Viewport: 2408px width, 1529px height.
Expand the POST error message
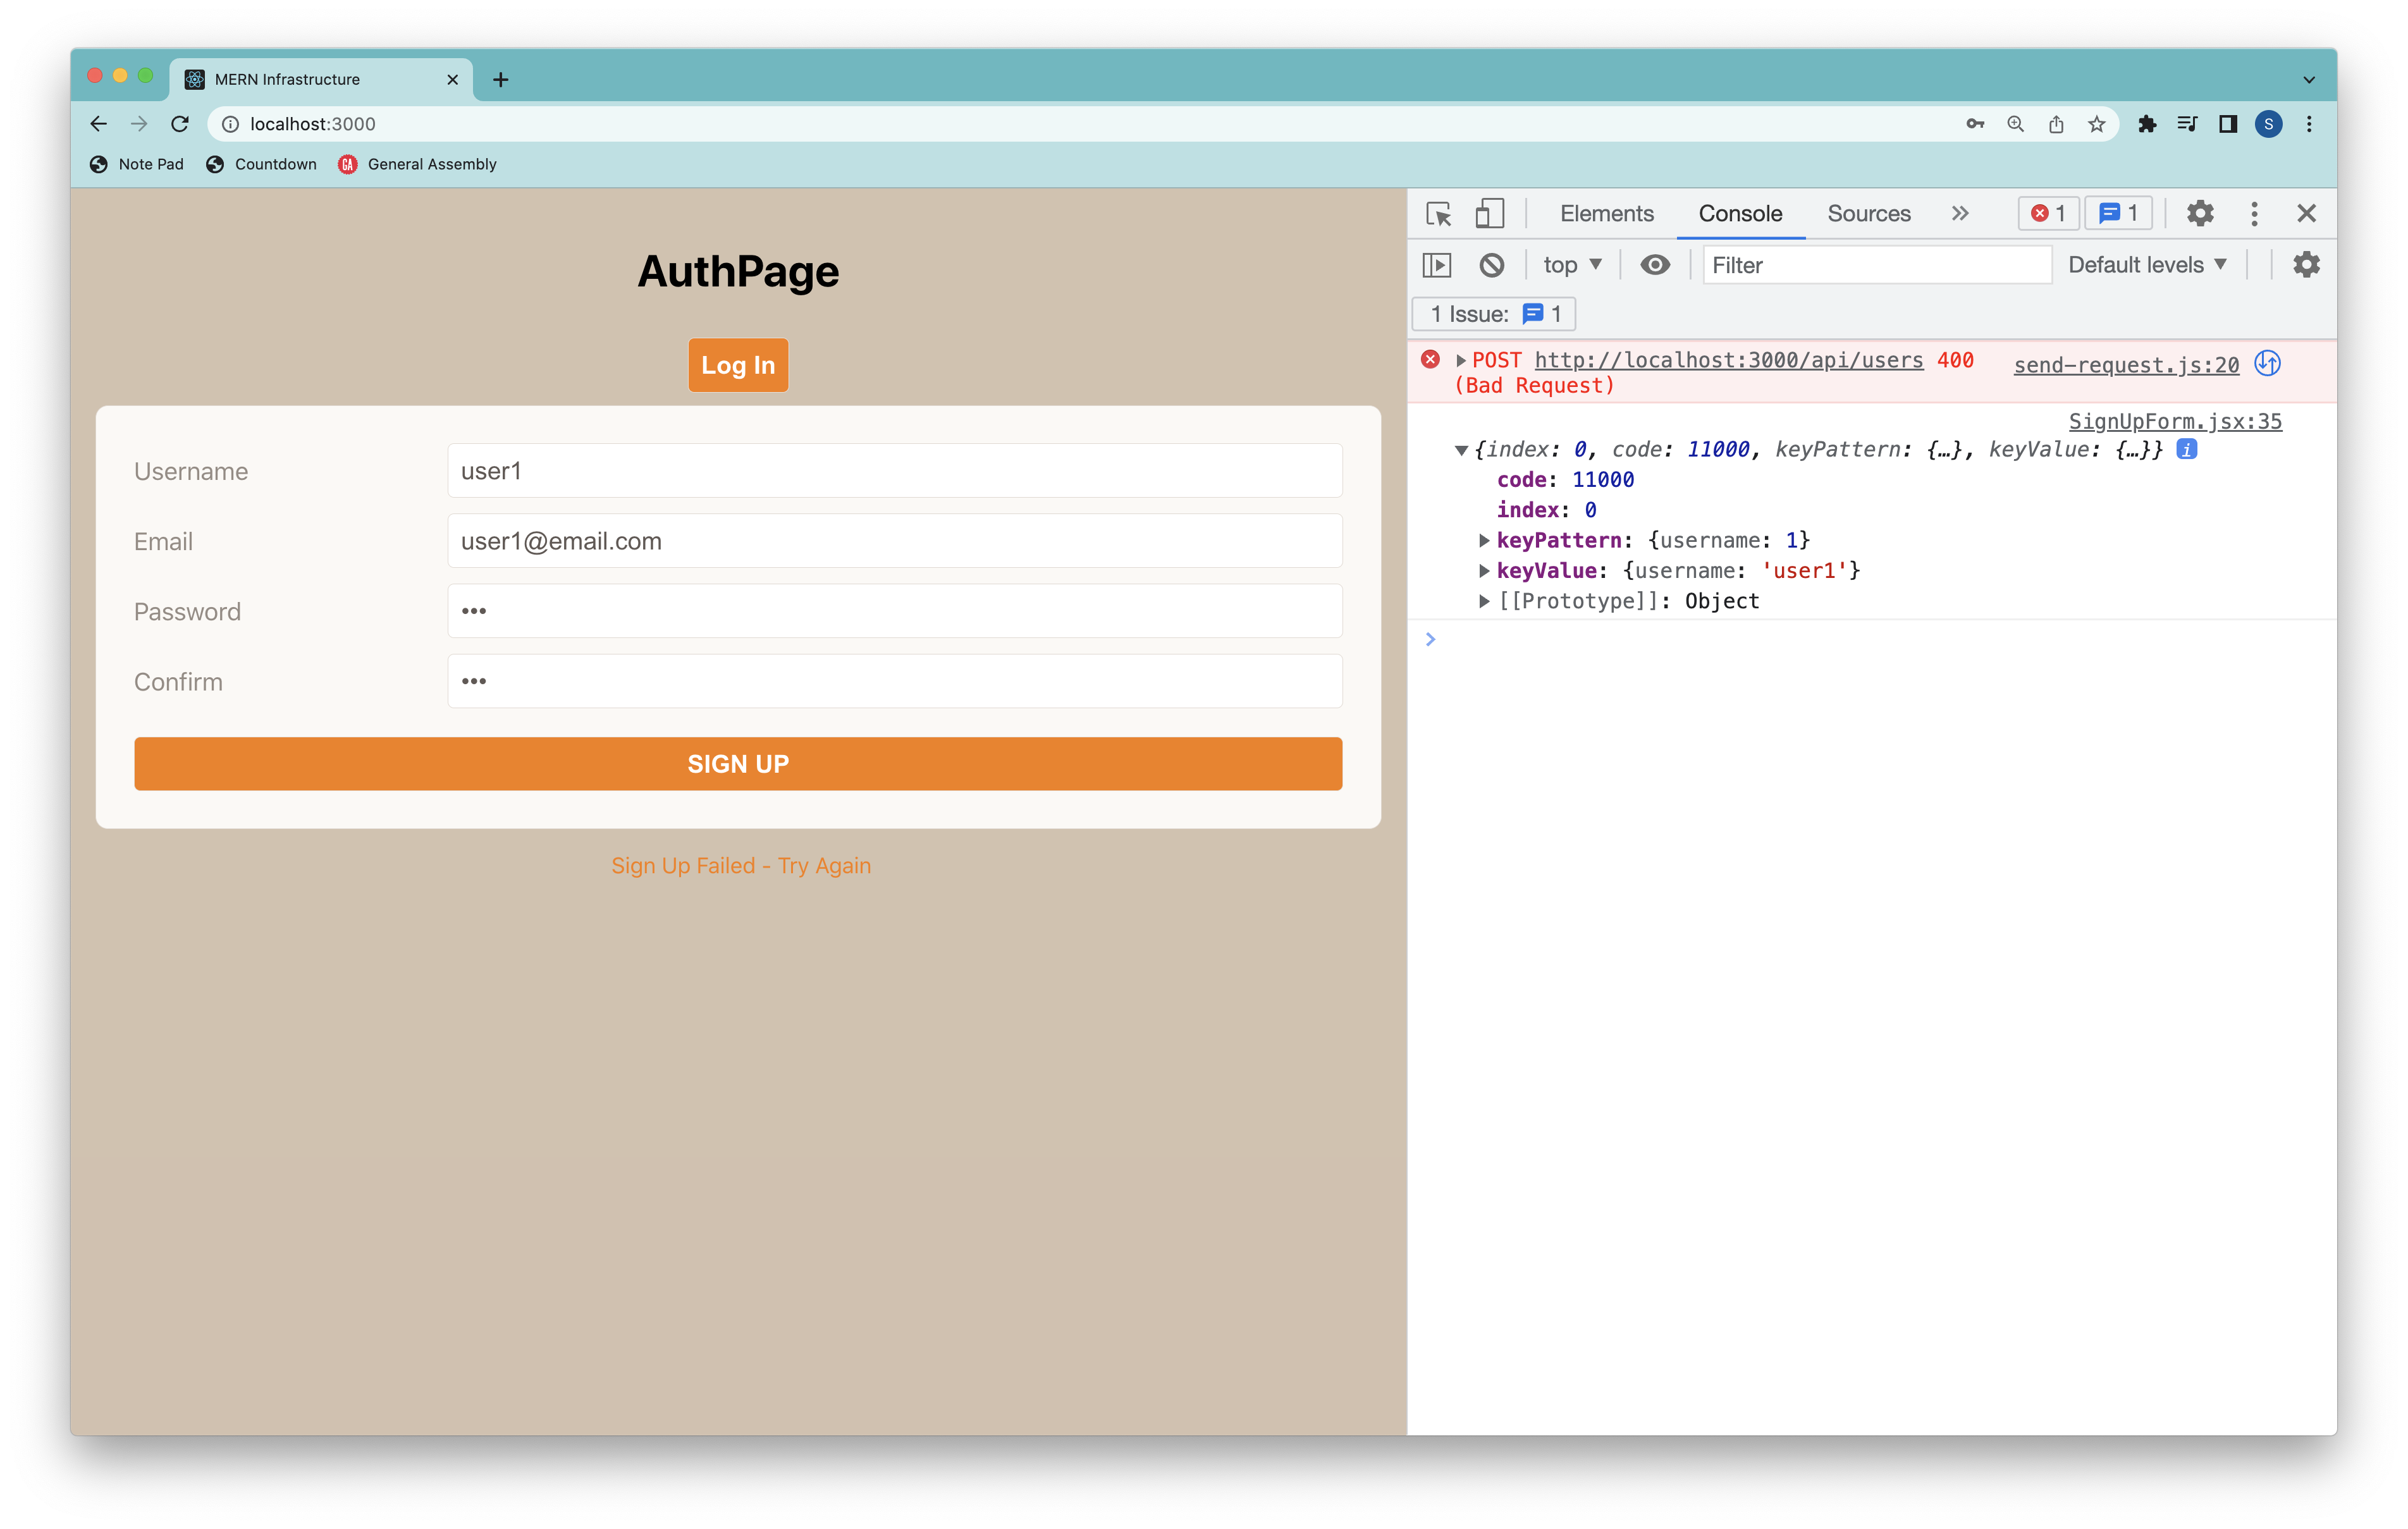click(x=1461, y=360)
